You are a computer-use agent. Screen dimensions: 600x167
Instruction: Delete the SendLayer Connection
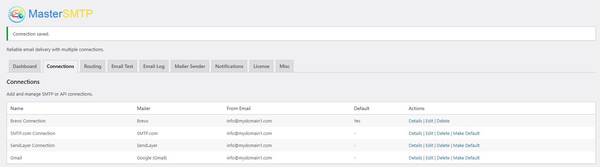coord(443,146)
